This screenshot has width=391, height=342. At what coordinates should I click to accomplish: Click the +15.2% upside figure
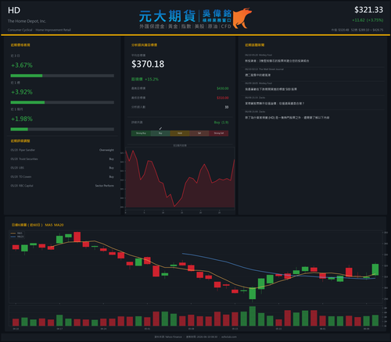[152, 79]
